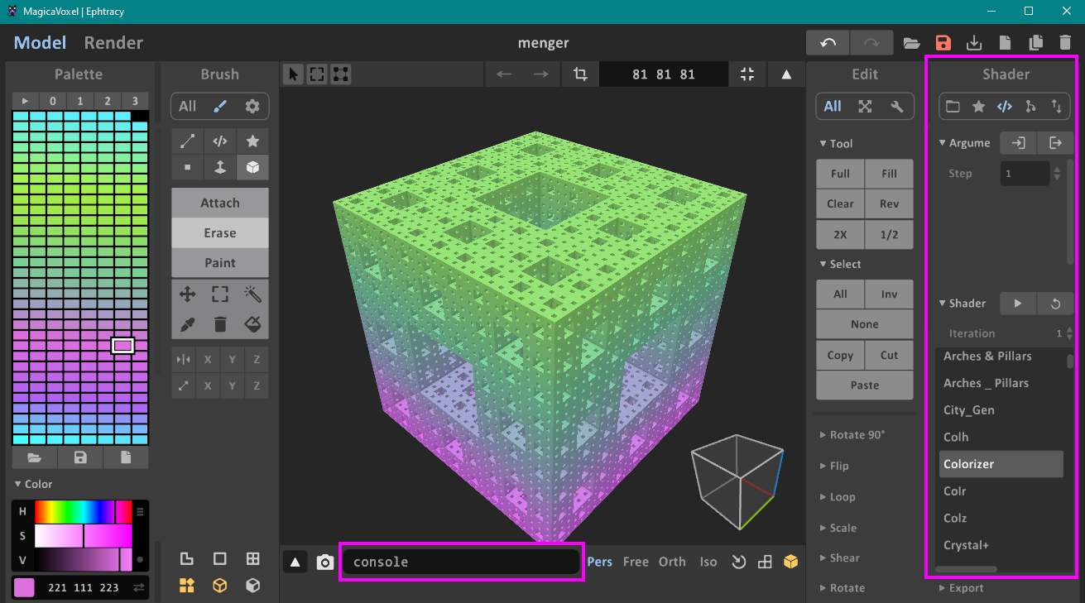1085x603 pixels.
Task: Open the Model menu
Action: click(39, 42)
